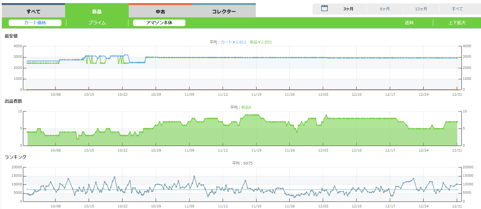Click the 新品6 seller count legend
This screenshot has height=209, width=481.
coord(246,107)
